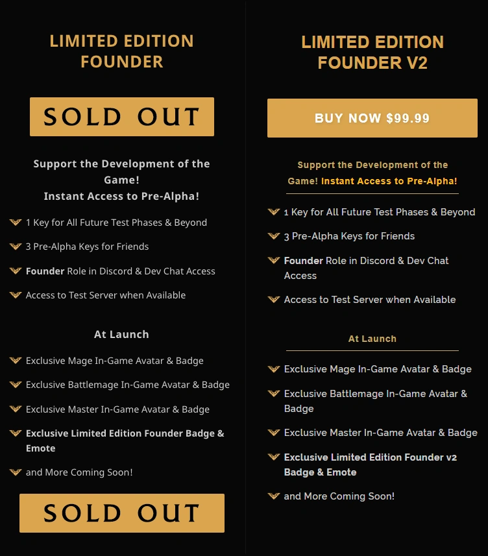The height and width of the screenshot is (556, 488).
Task: Click winged icon beside V2 Exclusive Mage Avatar
Action: click(x=274, y=369)
